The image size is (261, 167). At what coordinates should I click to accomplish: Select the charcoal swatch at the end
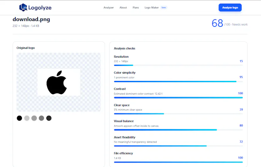(x=49, y=118)
